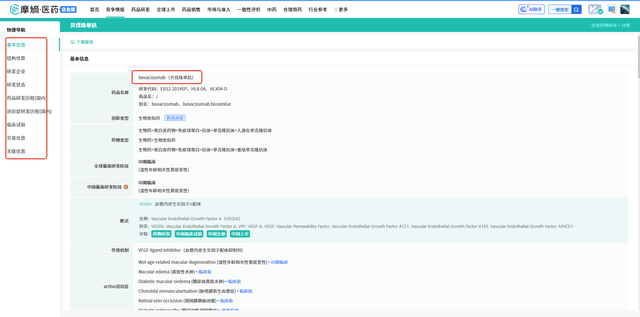The image size is (640, 317).
Task: Go to 首页 in top navigation
Action: coord(95,10)
